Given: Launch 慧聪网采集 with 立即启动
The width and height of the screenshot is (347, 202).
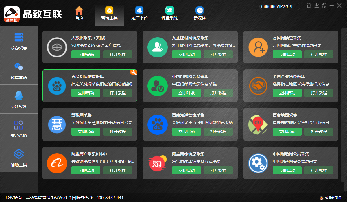Looking at the screenshot, I should tap(86, 132).
